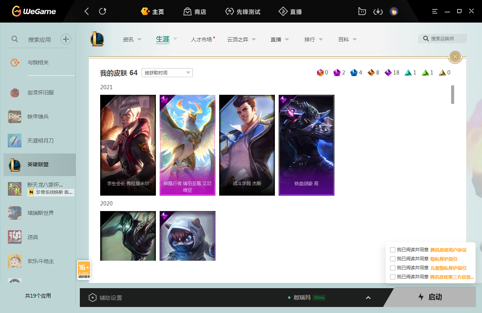
Task: Open 铁血剑豪 易 skin card
Action: tap(307, 145)
